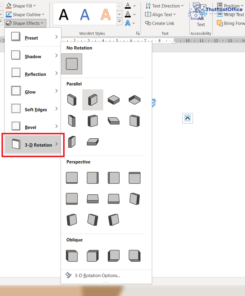The height and width of the screenshot is (296, 245).
Task: Open the Text Effects button
Action: (x=128, y=23)
